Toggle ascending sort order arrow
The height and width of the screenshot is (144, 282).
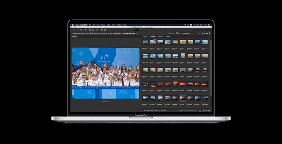pos(198,33)
